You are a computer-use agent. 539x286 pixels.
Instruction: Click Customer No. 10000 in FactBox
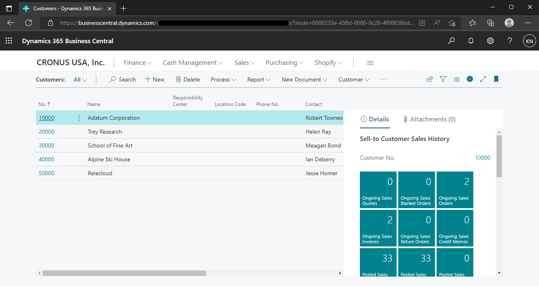pos(483,158)
